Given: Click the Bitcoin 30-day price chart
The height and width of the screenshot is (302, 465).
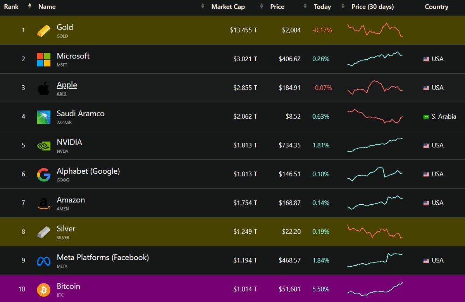Looking at the screenshot, I should [x=375, y=289].
